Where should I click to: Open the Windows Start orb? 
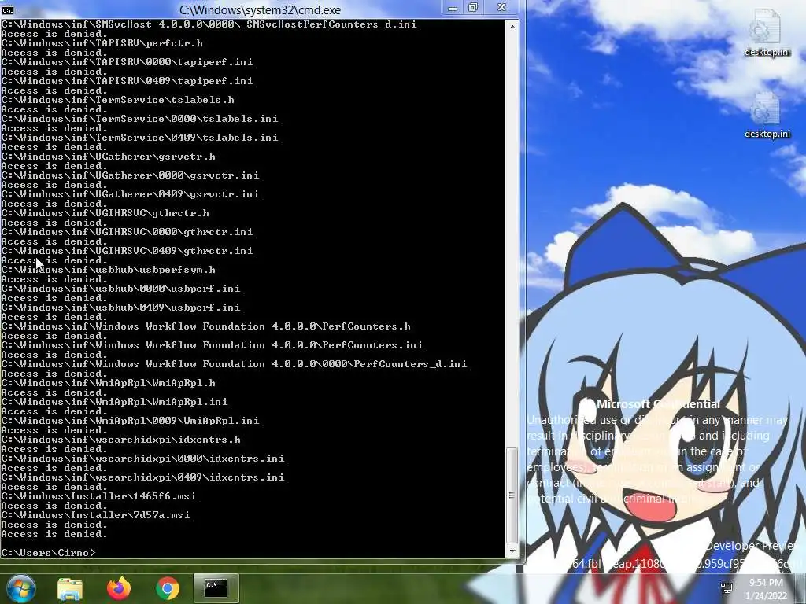(20, 588)
